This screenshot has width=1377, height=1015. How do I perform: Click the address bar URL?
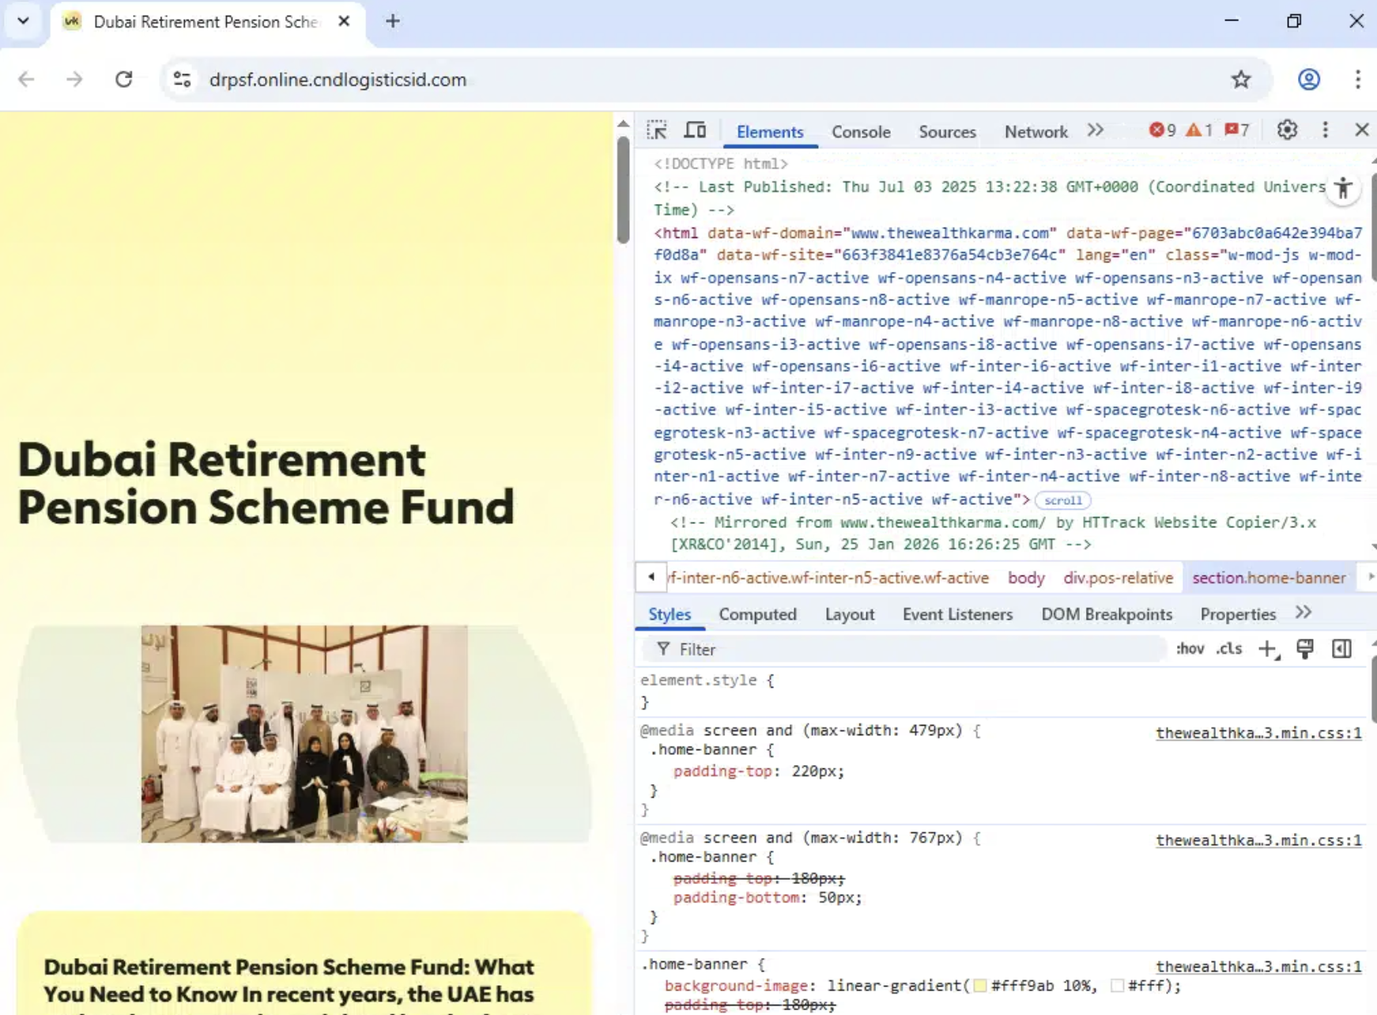[x=338, y=80]
